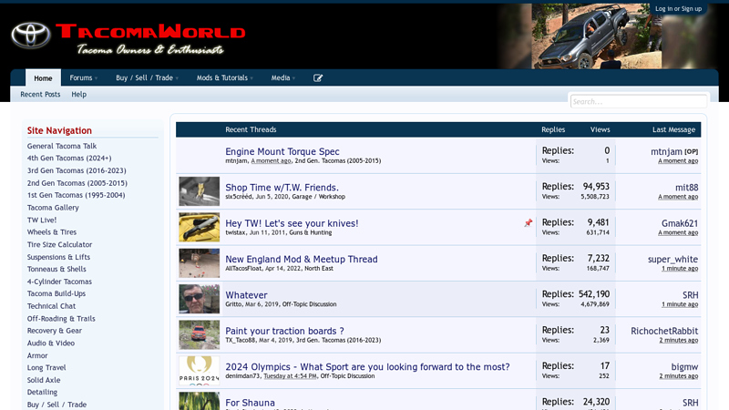Open Tacoma Build-Ups
729x410 pixels.
tap(56, 293)
